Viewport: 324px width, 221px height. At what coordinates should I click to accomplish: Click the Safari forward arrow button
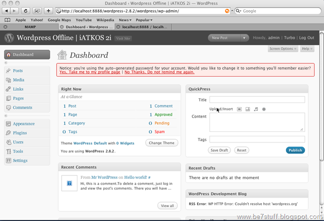(14, 11)
